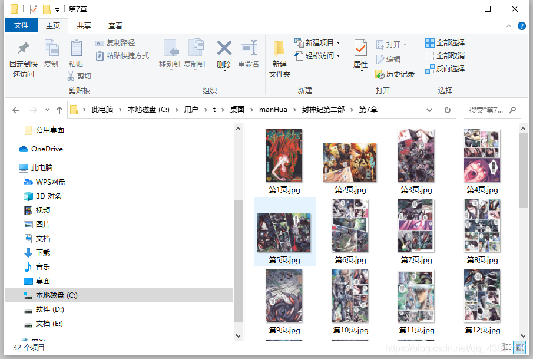Click in the search box 搜索"第7...
Viewport: 533px width, 359px height.
(x=486, y=110)
